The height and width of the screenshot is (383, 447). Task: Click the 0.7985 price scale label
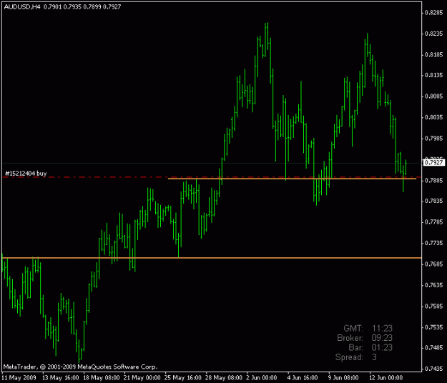(x=434, y=139)
